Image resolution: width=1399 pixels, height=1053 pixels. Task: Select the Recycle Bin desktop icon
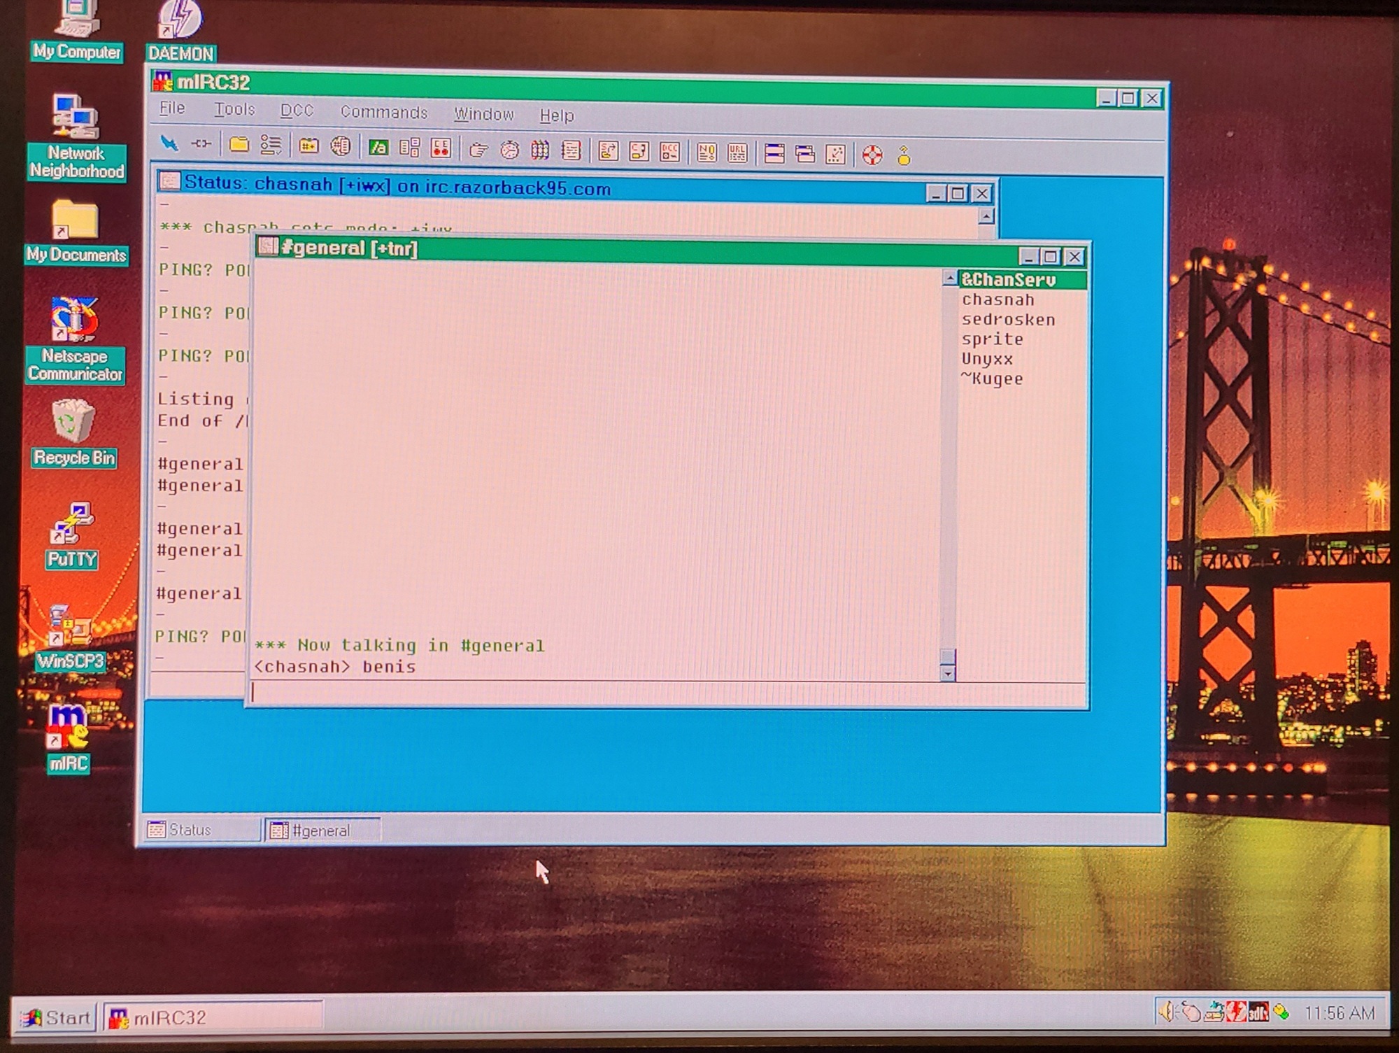pos(74,434)
